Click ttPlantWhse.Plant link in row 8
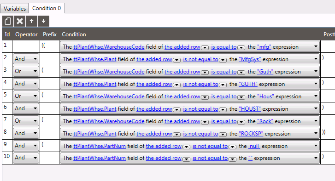This screenshot has width=335, height=181. (95, 134)
